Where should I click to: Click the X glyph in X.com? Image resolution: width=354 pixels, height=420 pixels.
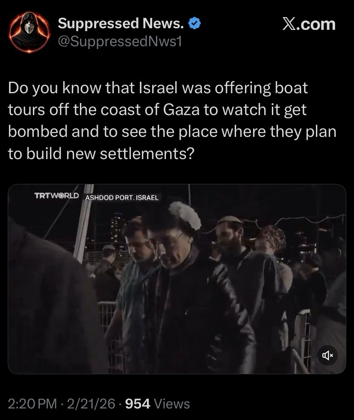click(x=291, y=24)
